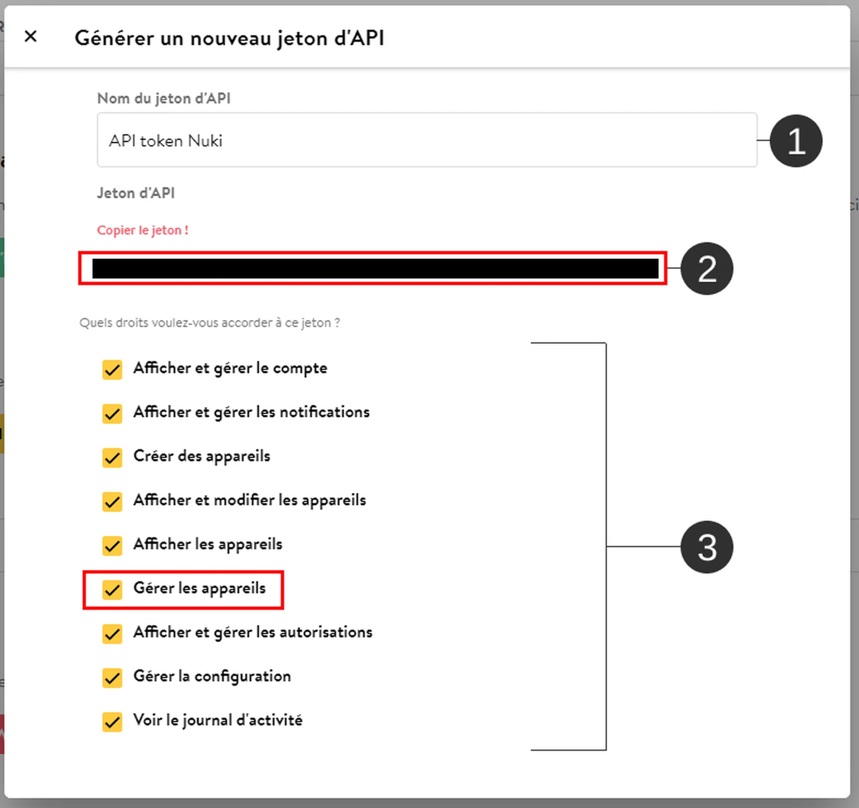The height and width of the screenshot is (808, 859).
Task: Close the API token dialog
Action: click(31, 37)
